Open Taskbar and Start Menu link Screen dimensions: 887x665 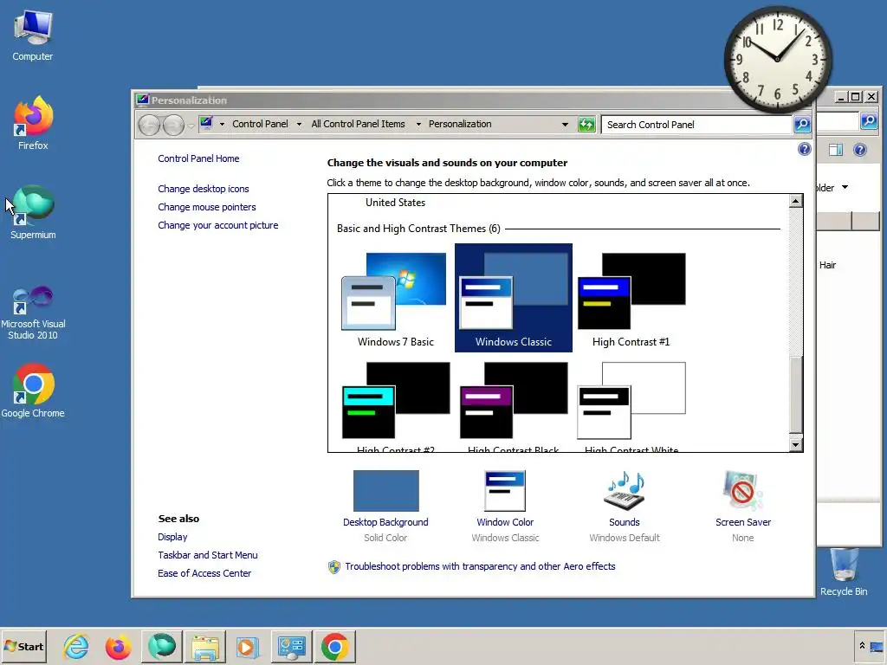coord(208,555)
